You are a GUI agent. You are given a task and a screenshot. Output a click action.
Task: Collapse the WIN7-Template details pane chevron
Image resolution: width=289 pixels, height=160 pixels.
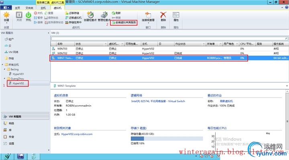click(x=287, y=86)
